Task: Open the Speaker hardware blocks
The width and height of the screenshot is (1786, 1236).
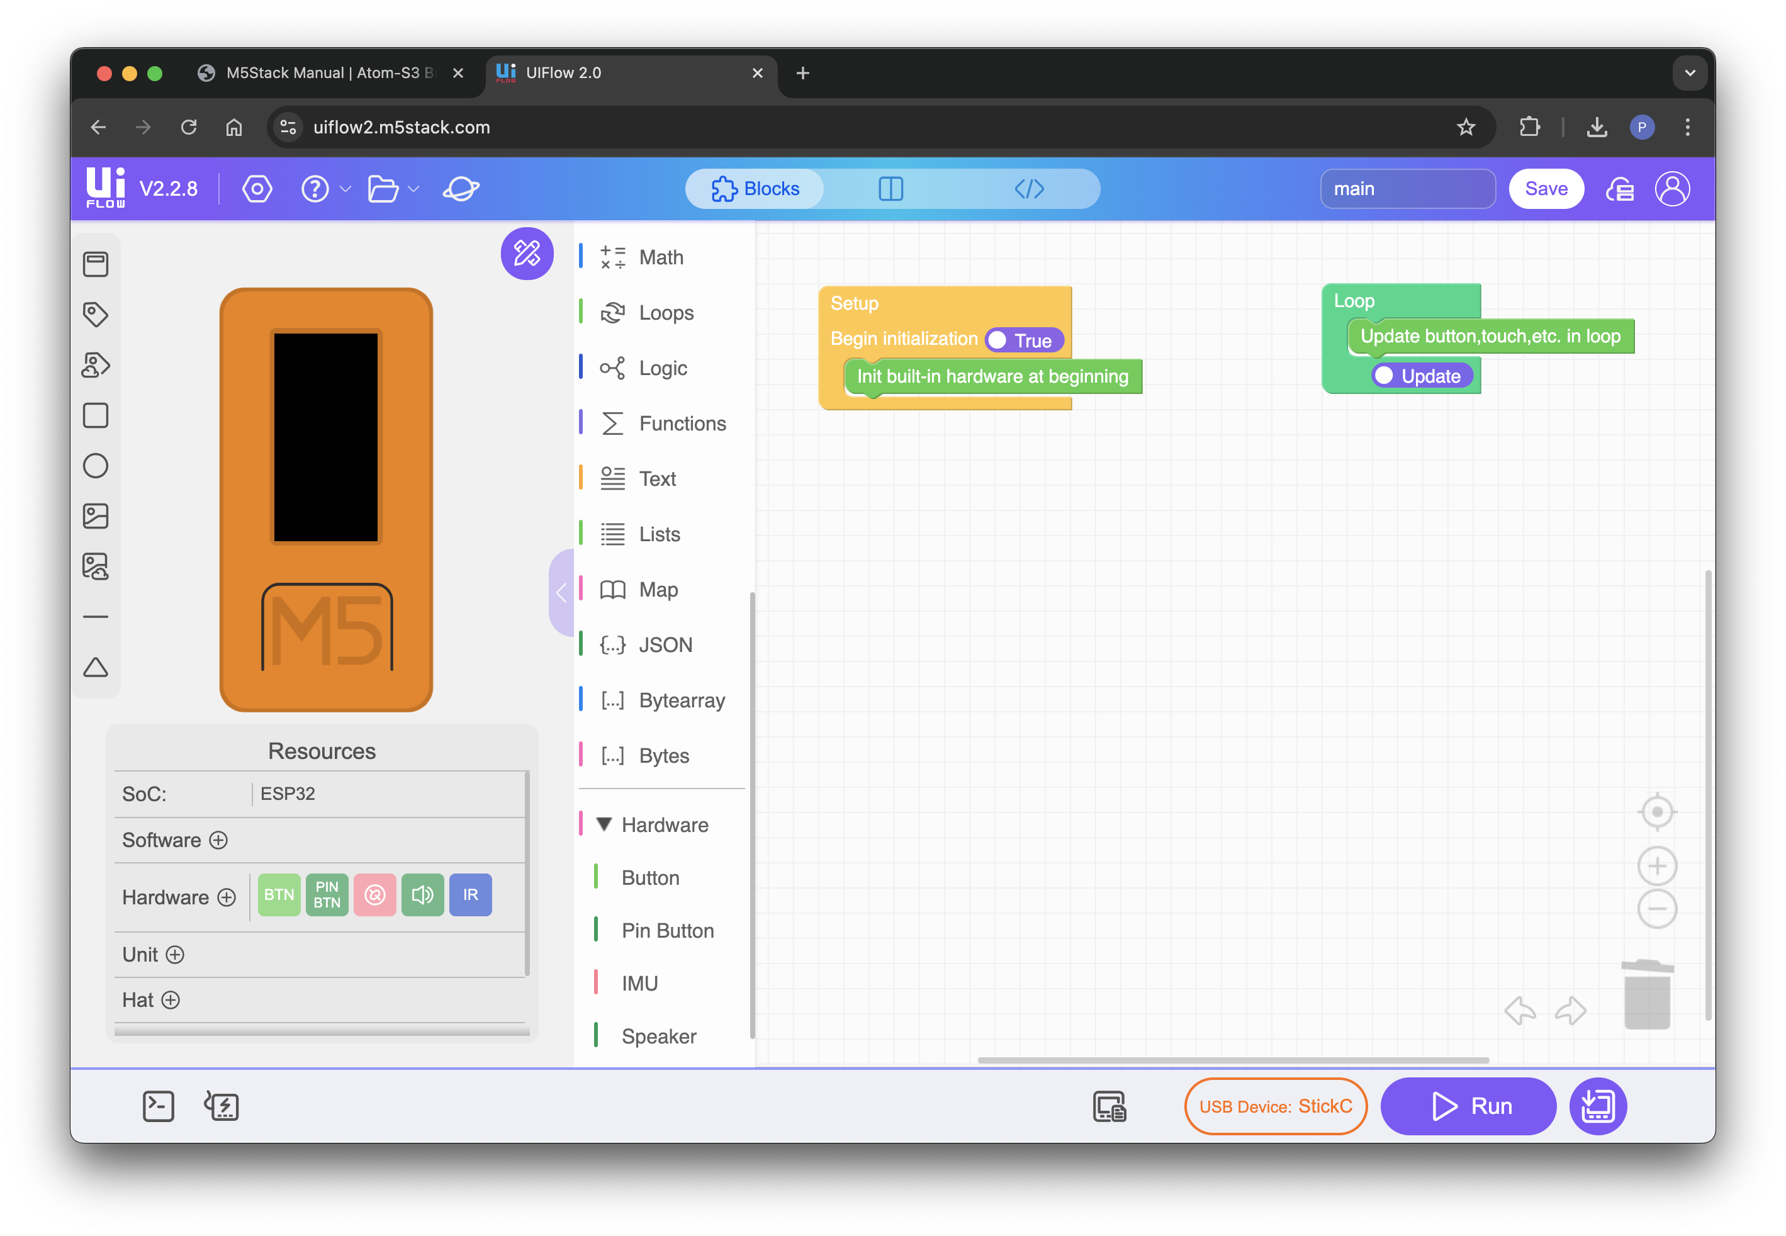Action: (659, 1037)
